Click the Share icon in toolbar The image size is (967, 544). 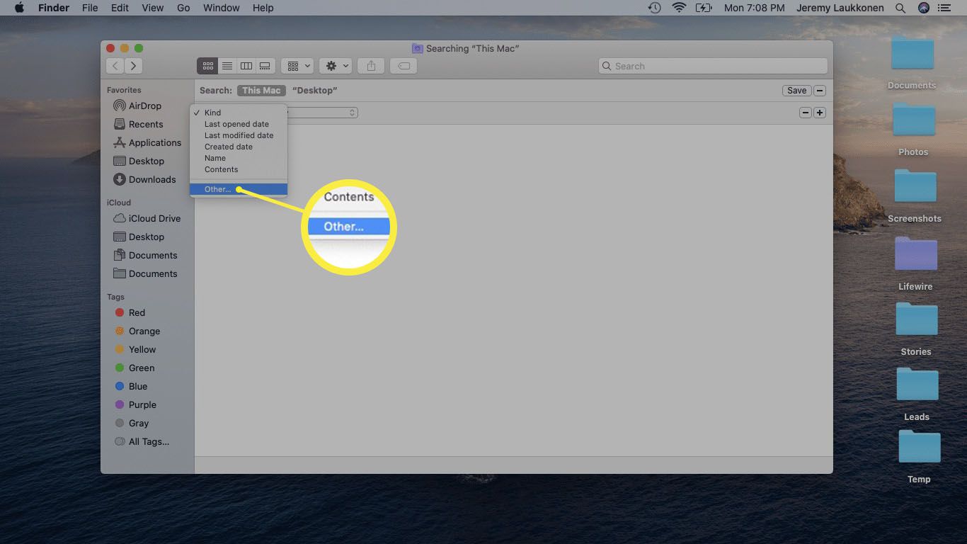tap(371, 66)
